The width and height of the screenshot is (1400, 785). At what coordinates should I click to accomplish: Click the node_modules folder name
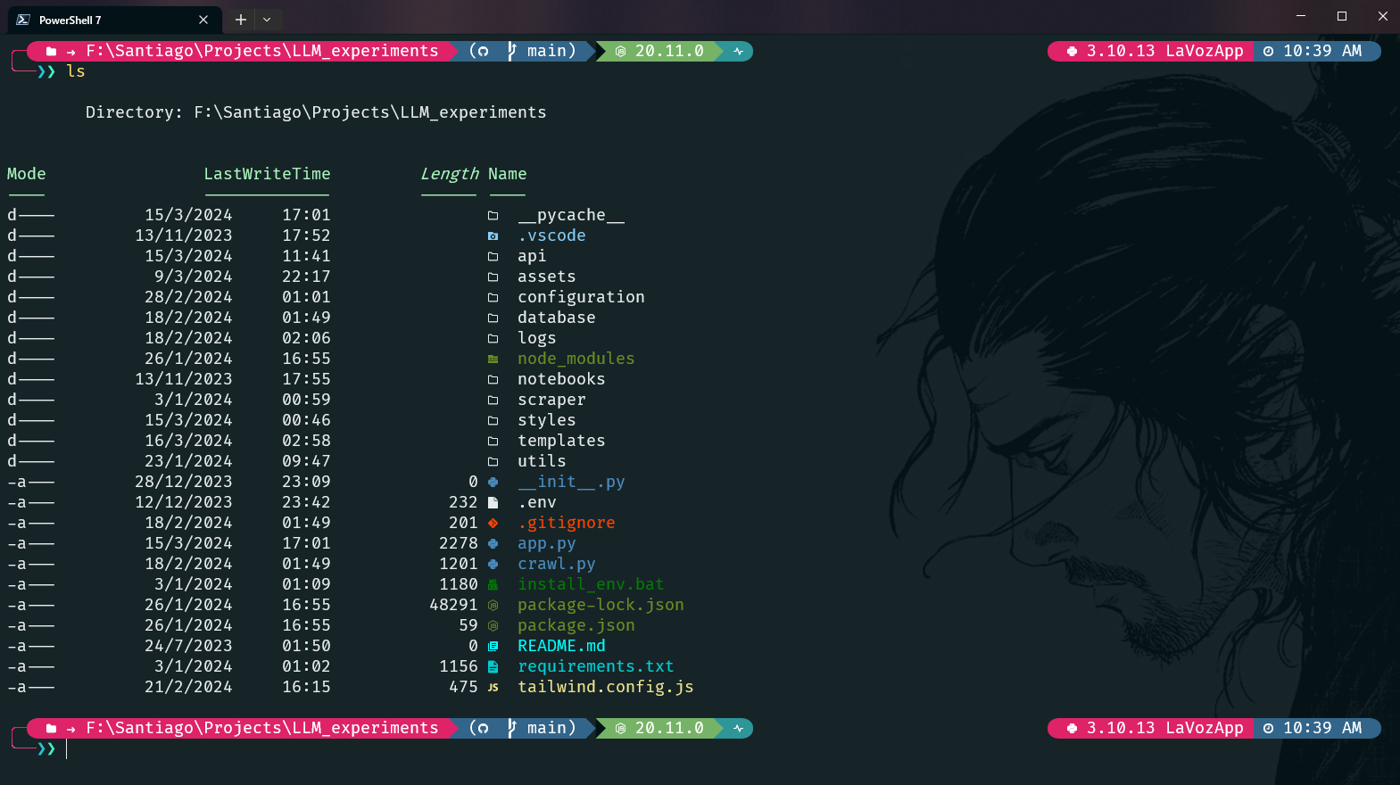tap(576, 359)
